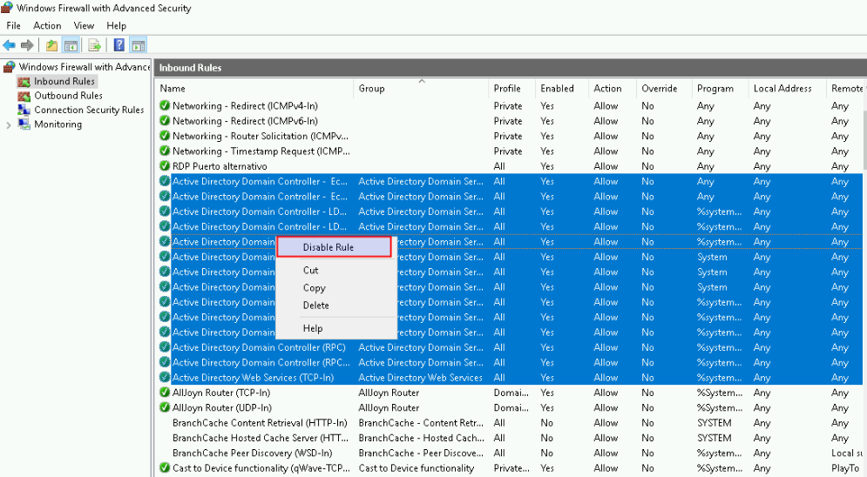Click the Local su... remote address cell

pos(847,453)
